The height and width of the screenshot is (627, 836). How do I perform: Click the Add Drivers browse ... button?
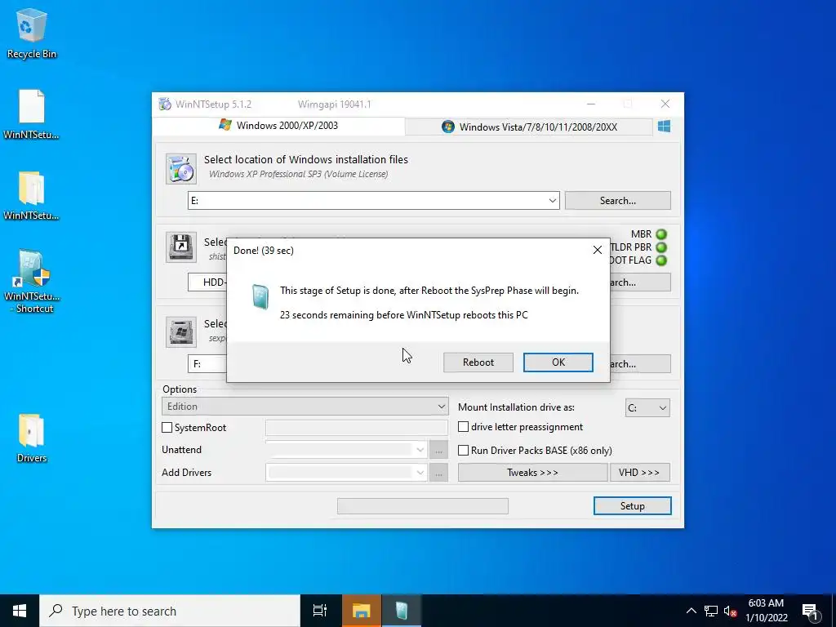coord(438,473)
